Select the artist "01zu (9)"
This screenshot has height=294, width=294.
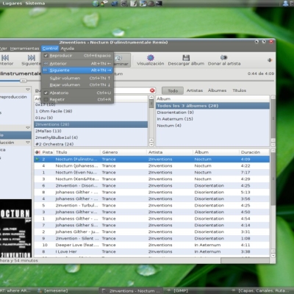[90, 118]
